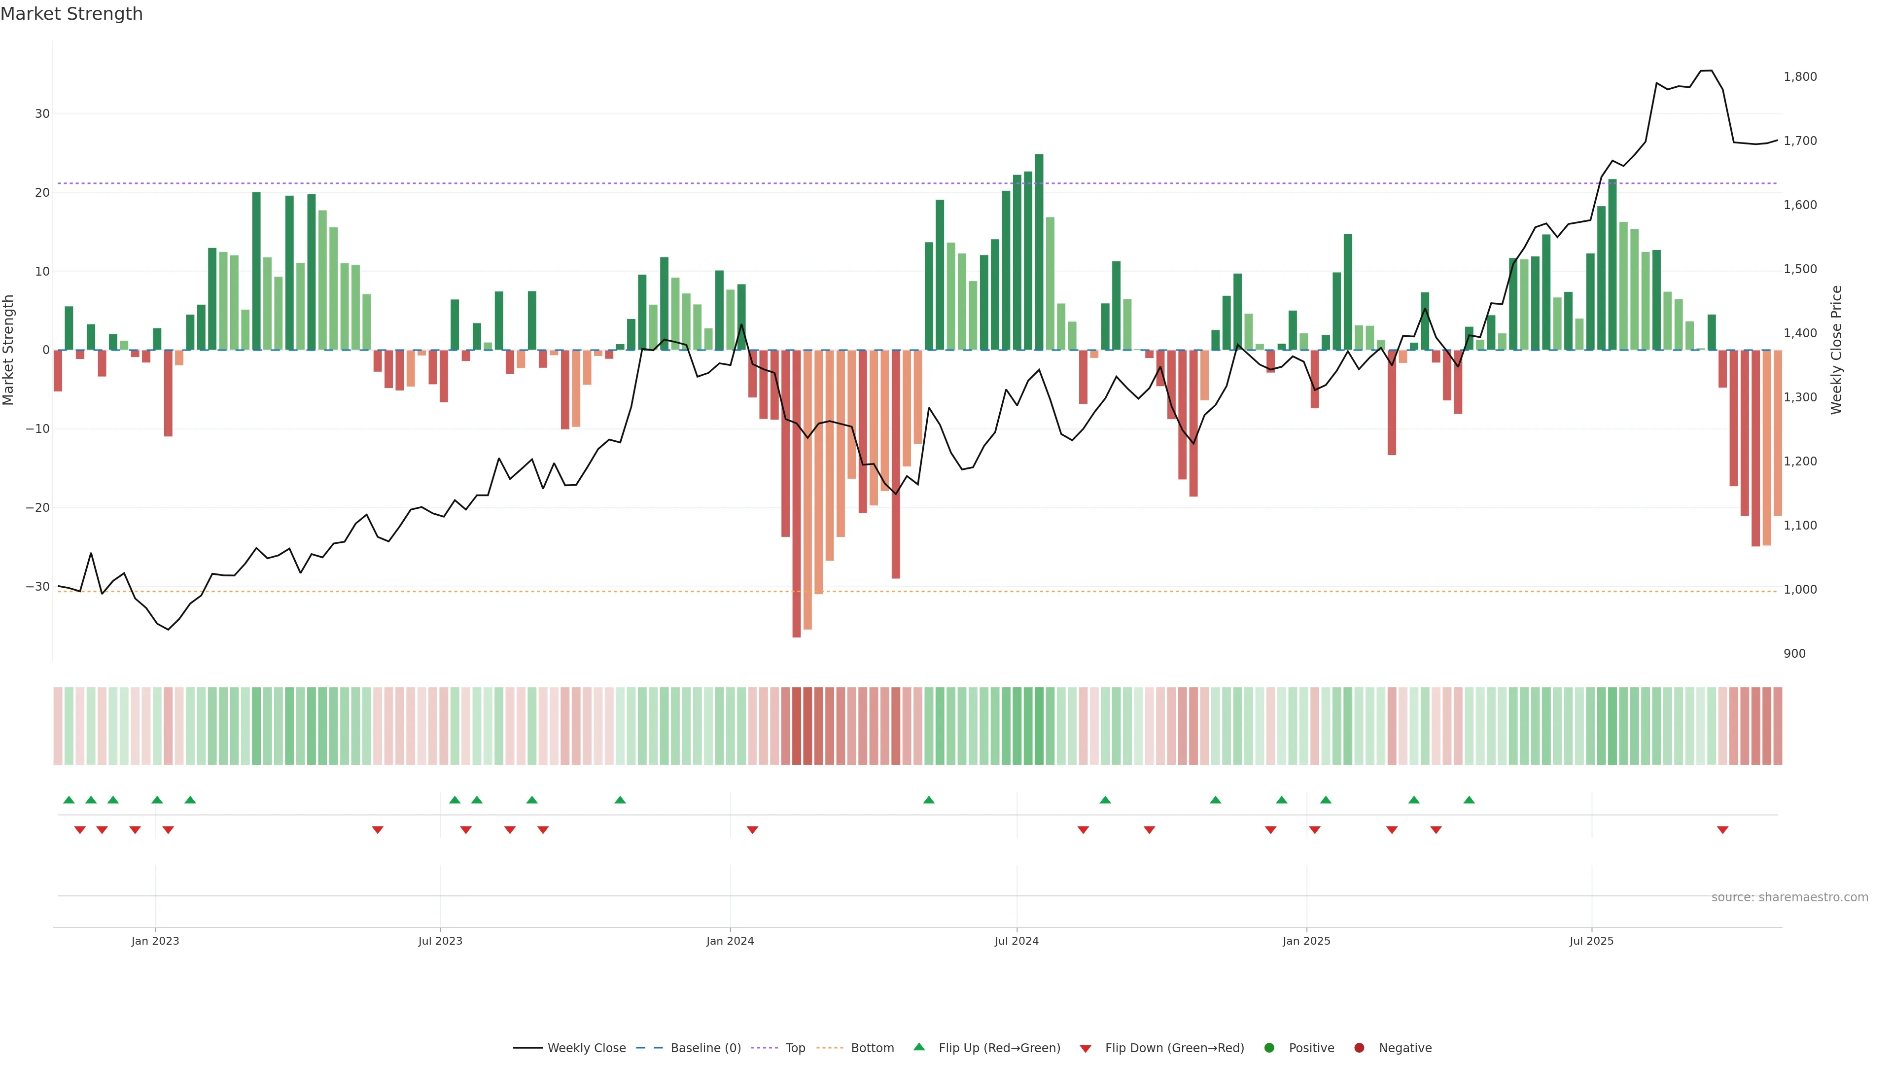Click the tallest green bar near Jul 2024
Image resolution: width=1893 pixels, height=1065 pixels.
1038,251
